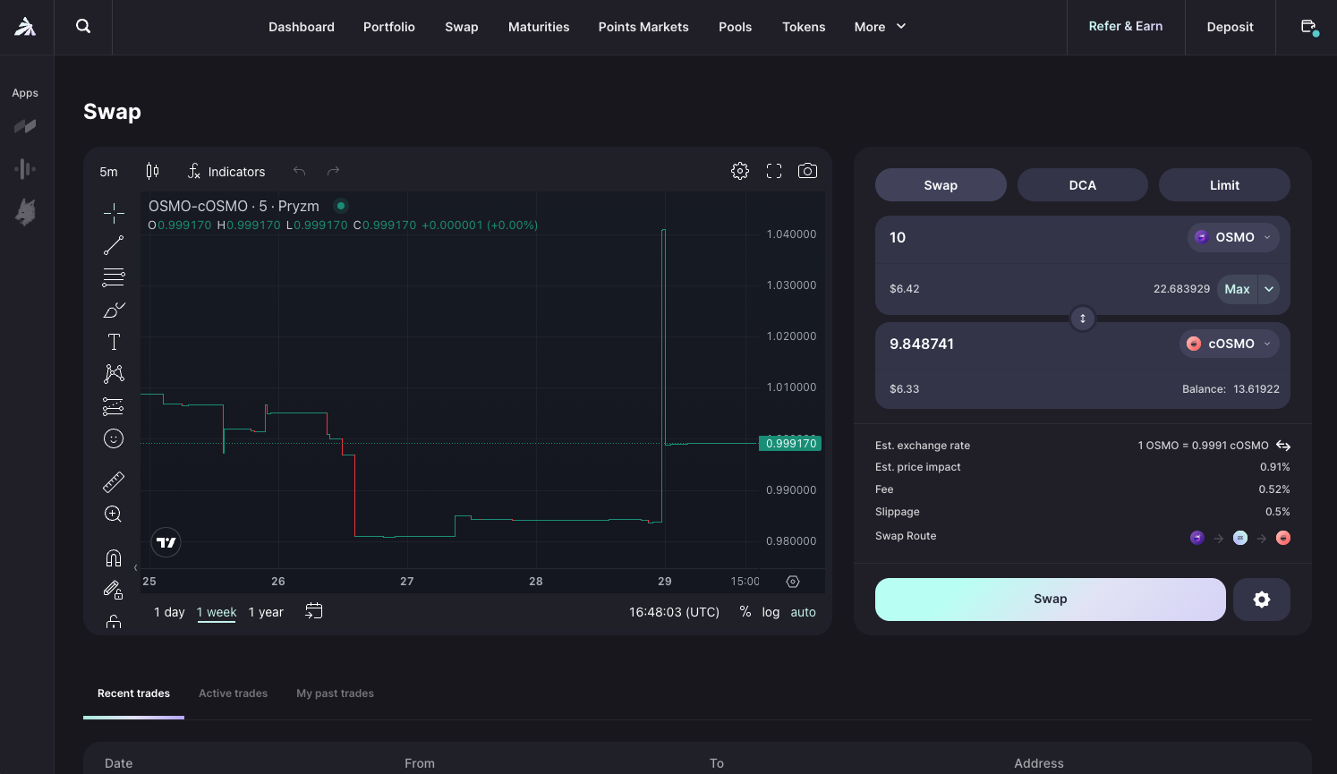Image resolution: width=1337 pixels, height=774 pixels.
Task: Select the crosshair cursor tool
Action: point(114,212)
